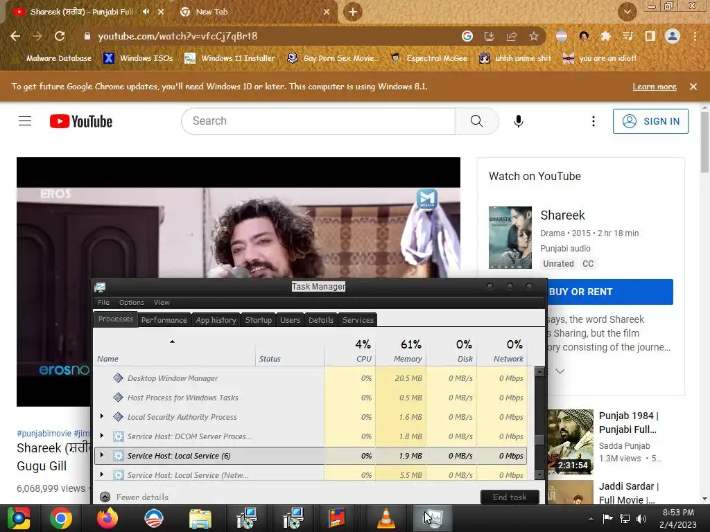710x532 pixels.
Task: Focus the YouTube Search field
Action: point(318,121)
